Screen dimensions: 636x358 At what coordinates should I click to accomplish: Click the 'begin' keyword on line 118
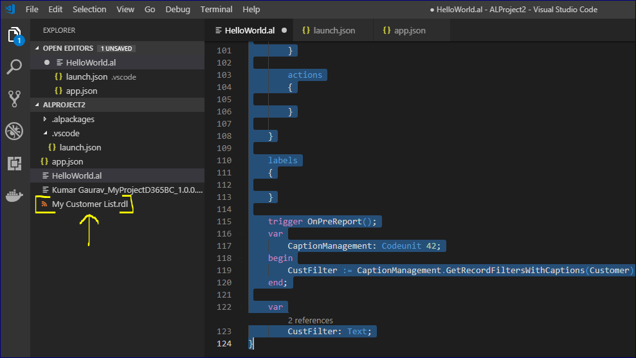point(280,258)
